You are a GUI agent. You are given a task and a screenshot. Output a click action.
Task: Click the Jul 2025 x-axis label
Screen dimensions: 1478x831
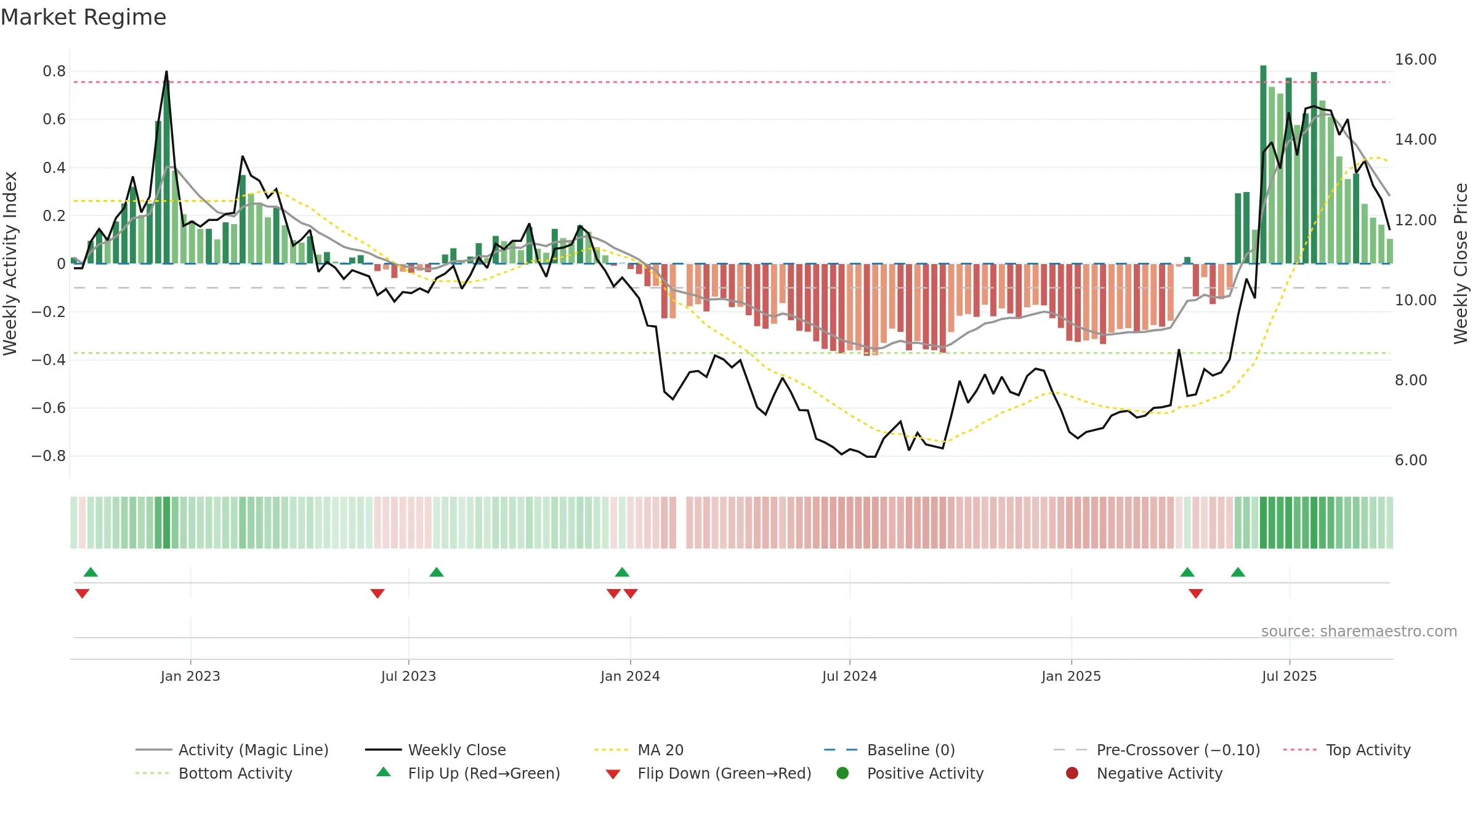tap(1289, 676)
